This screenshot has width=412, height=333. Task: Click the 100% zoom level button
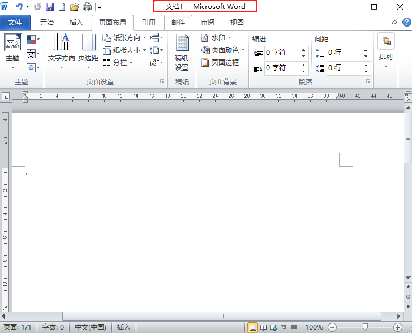[x=314, y=327]
